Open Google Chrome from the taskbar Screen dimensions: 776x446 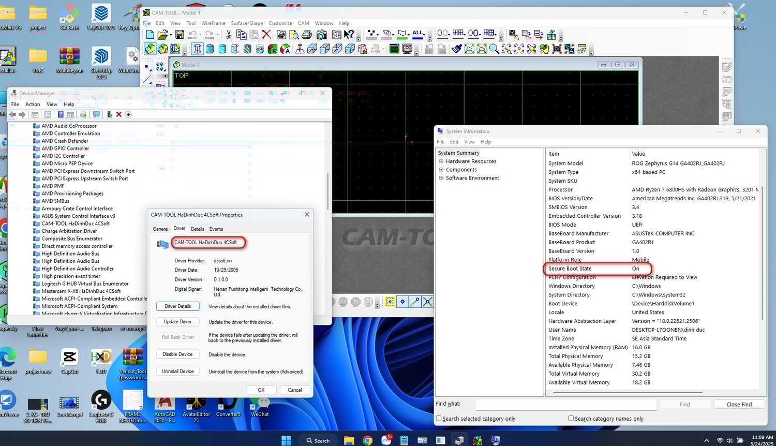(367, 440)
